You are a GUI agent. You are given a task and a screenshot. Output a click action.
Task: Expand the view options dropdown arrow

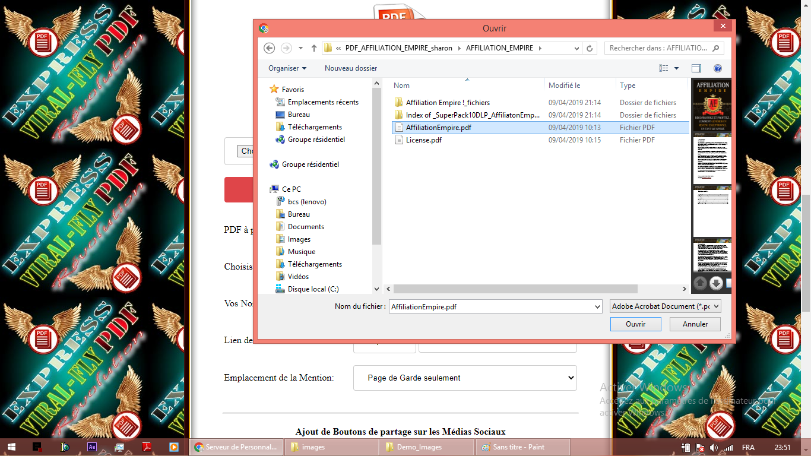tap(676, 68)
